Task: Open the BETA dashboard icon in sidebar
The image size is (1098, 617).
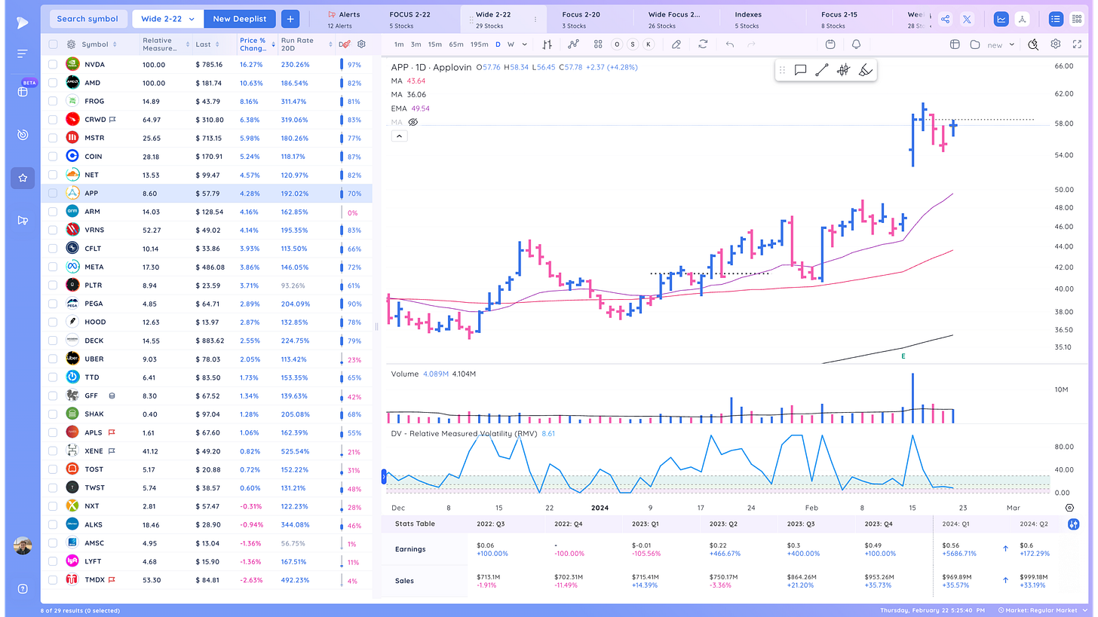Action: coord(23,91)
